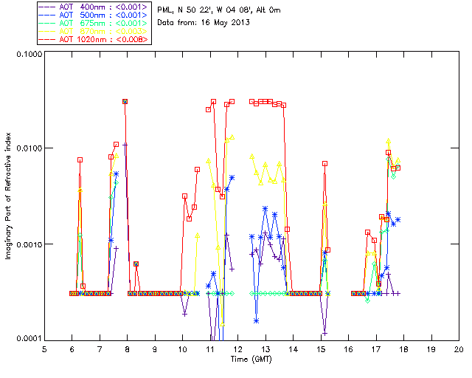
Task: Click the x-axis tick label 5
Action: pos(44,349)
